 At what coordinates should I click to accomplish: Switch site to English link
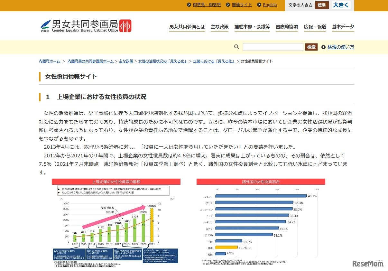pyautogui.click(x=270, y=5)
